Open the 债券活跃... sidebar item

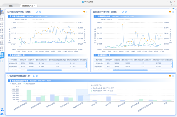point(2,43)
